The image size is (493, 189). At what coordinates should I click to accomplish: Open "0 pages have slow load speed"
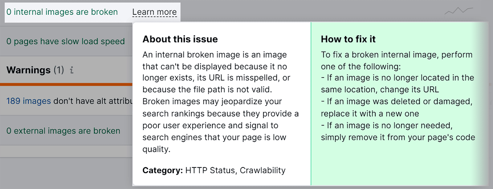(65, 41)
